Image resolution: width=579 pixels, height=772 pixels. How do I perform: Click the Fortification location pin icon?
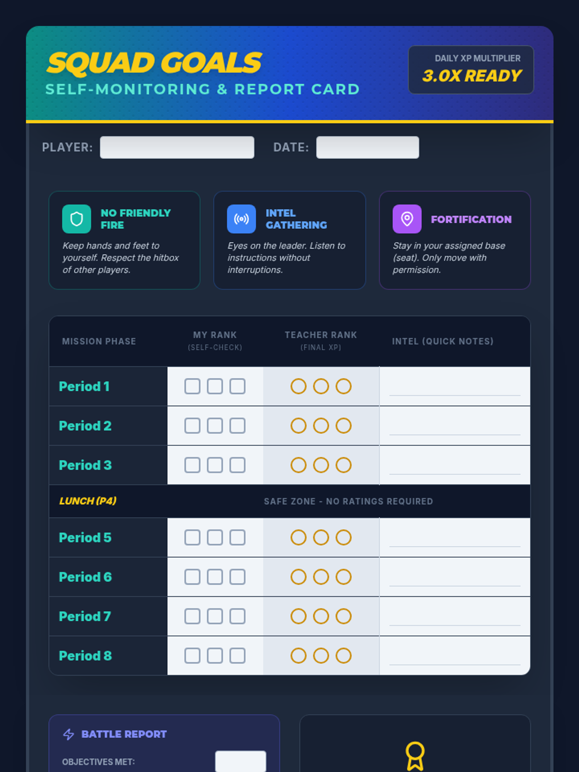click(407, 219)
